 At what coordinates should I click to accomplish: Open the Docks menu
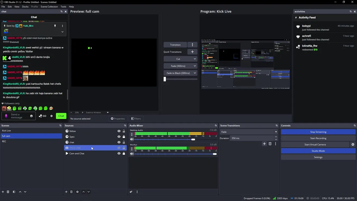coord(25,7)
